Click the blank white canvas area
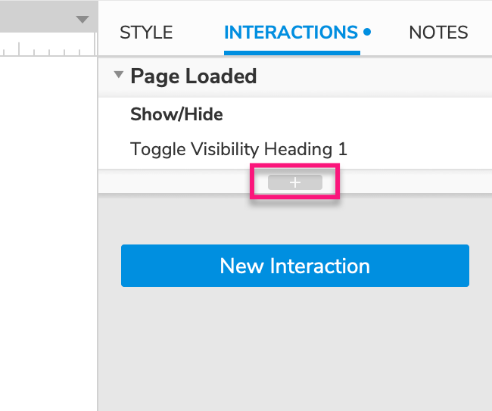The height and width of the screenshot is (411, 492). (48, 233)
